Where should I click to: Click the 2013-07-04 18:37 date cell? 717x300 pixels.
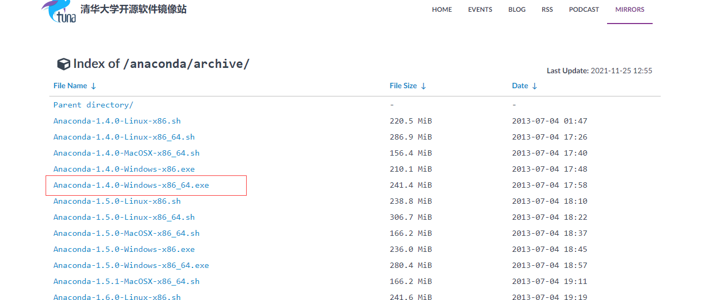[550, 233]
